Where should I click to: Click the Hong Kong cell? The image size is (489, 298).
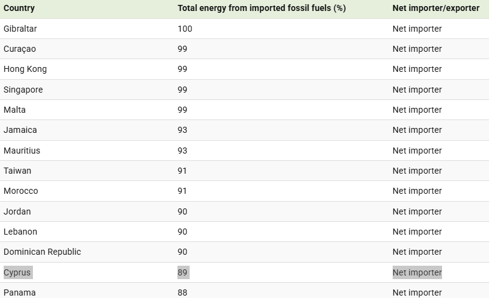(25, 69)
